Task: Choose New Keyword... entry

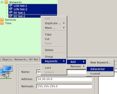Action: pos(100,62)
